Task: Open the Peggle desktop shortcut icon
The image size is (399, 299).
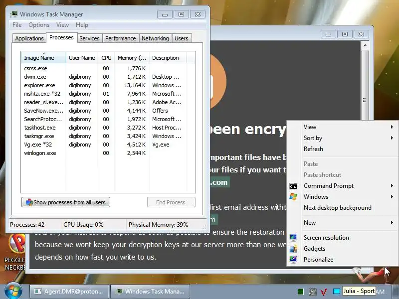Action: (16, 244)
